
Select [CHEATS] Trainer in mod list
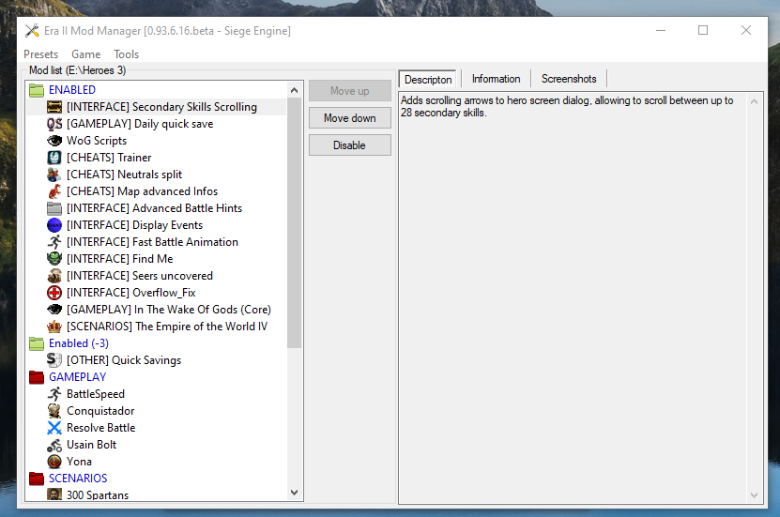point(109,158)
